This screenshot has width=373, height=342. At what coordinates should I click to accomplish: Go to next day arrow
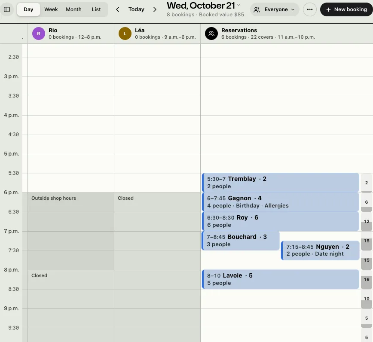click(155, 9)
